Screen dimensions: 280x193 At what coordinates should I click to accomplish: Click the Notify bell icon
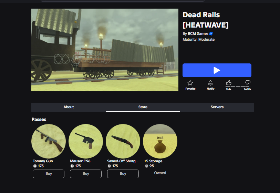[210, 83]
